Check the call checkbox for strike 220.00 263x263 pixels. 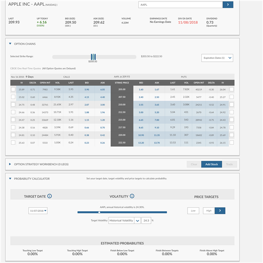point(13,135)
